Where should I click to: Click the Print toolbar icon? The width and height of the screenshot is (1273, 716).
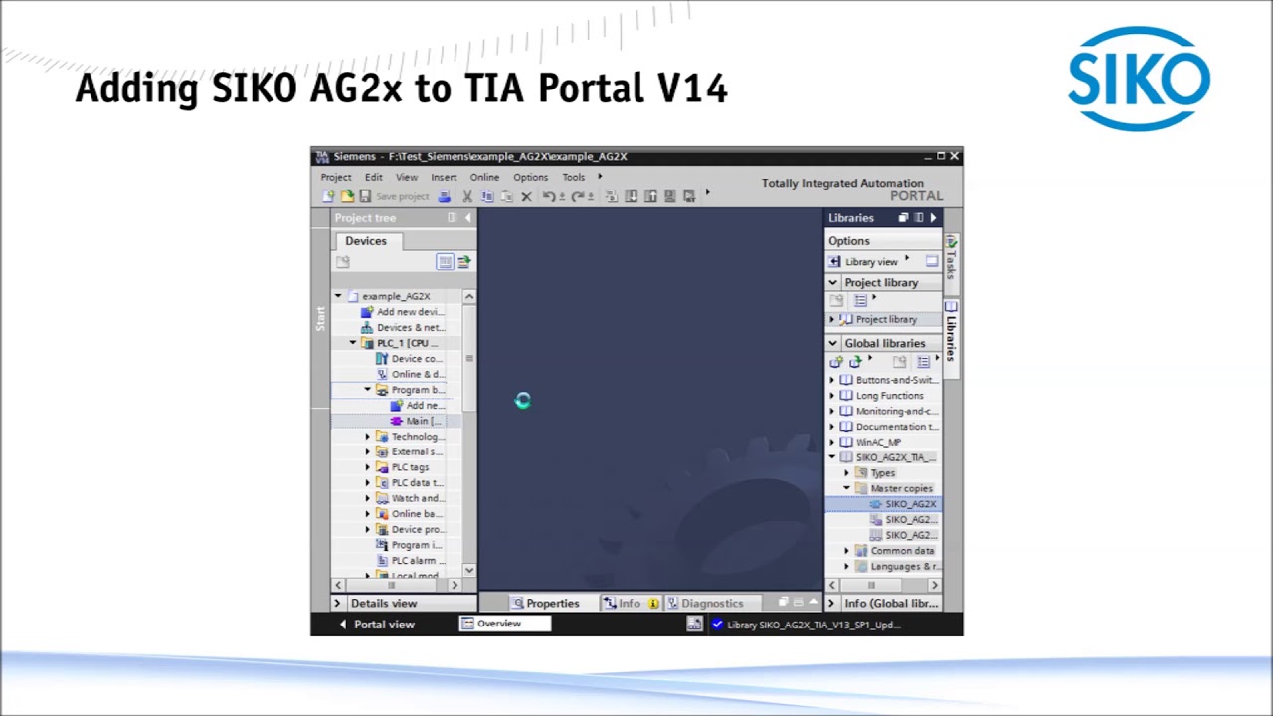pos(444,196)
